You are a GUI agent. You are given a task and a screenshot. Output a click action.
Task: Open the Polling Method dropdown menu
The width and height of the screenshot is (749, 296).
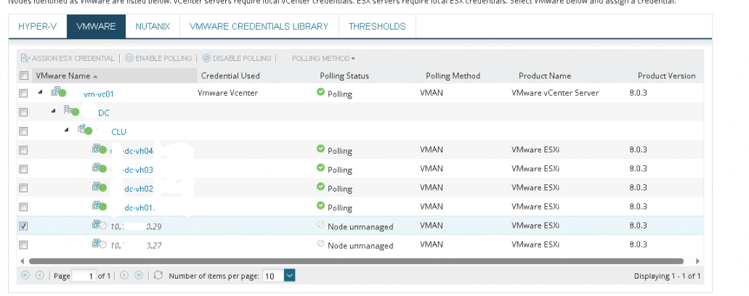[x=323, y=58]
